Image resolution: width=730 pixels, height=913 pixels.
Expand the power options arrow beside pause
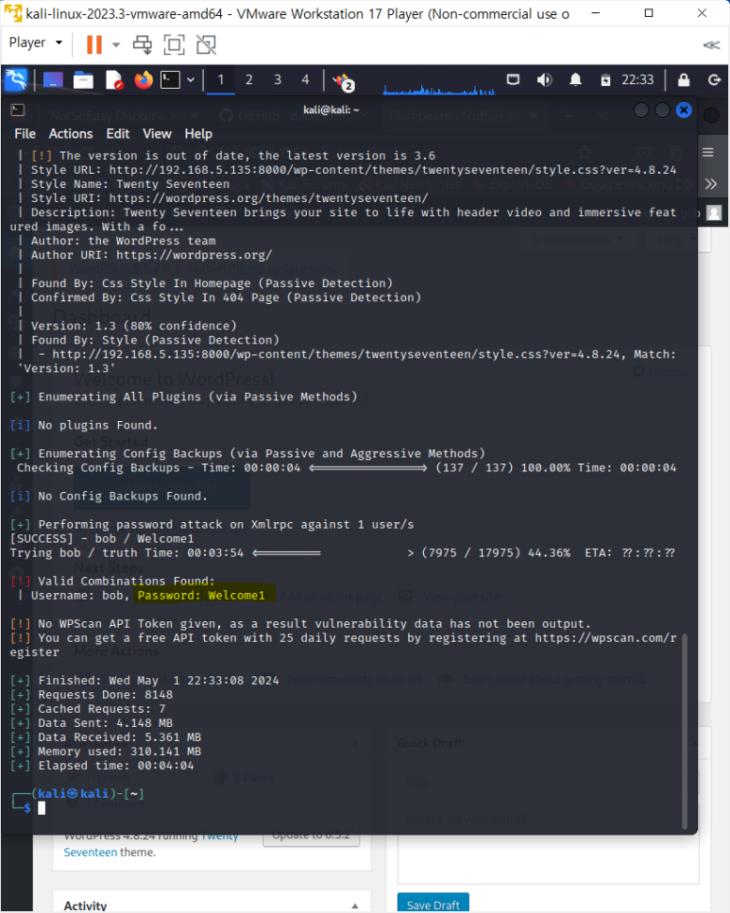(x=116, y=44)
